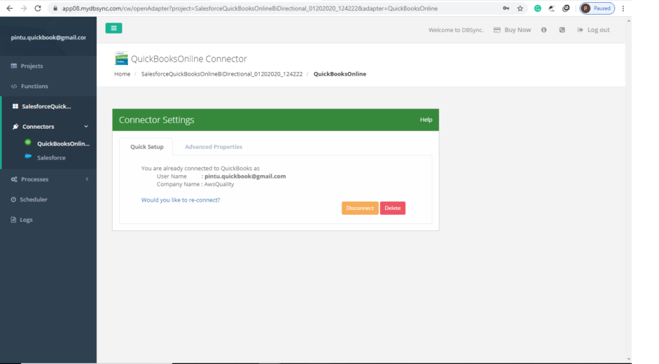Click the Grammarly extension icon
The width and height of the screenshot is (659, 364).
(537, 8)
